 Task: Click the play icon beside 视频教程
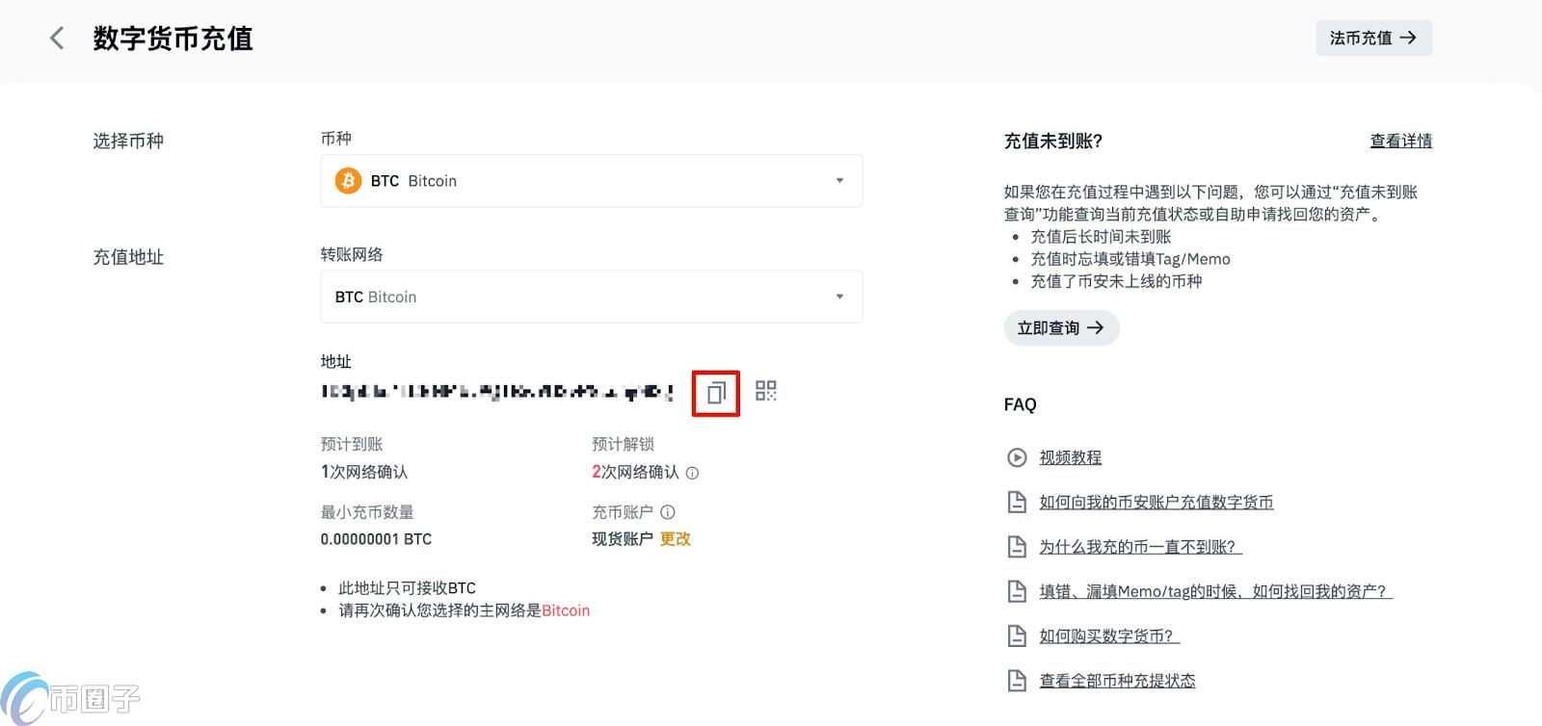pos(1017,457)
